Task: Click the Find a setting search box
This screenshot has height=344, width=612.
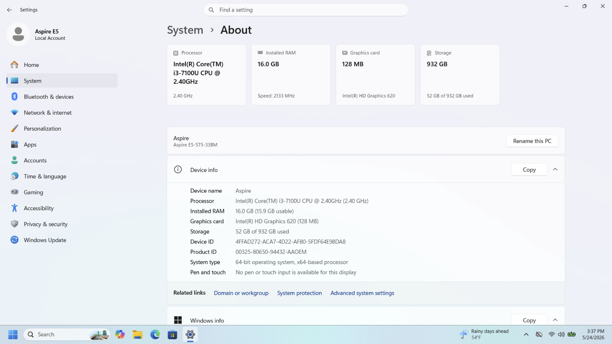Action: 306,10
